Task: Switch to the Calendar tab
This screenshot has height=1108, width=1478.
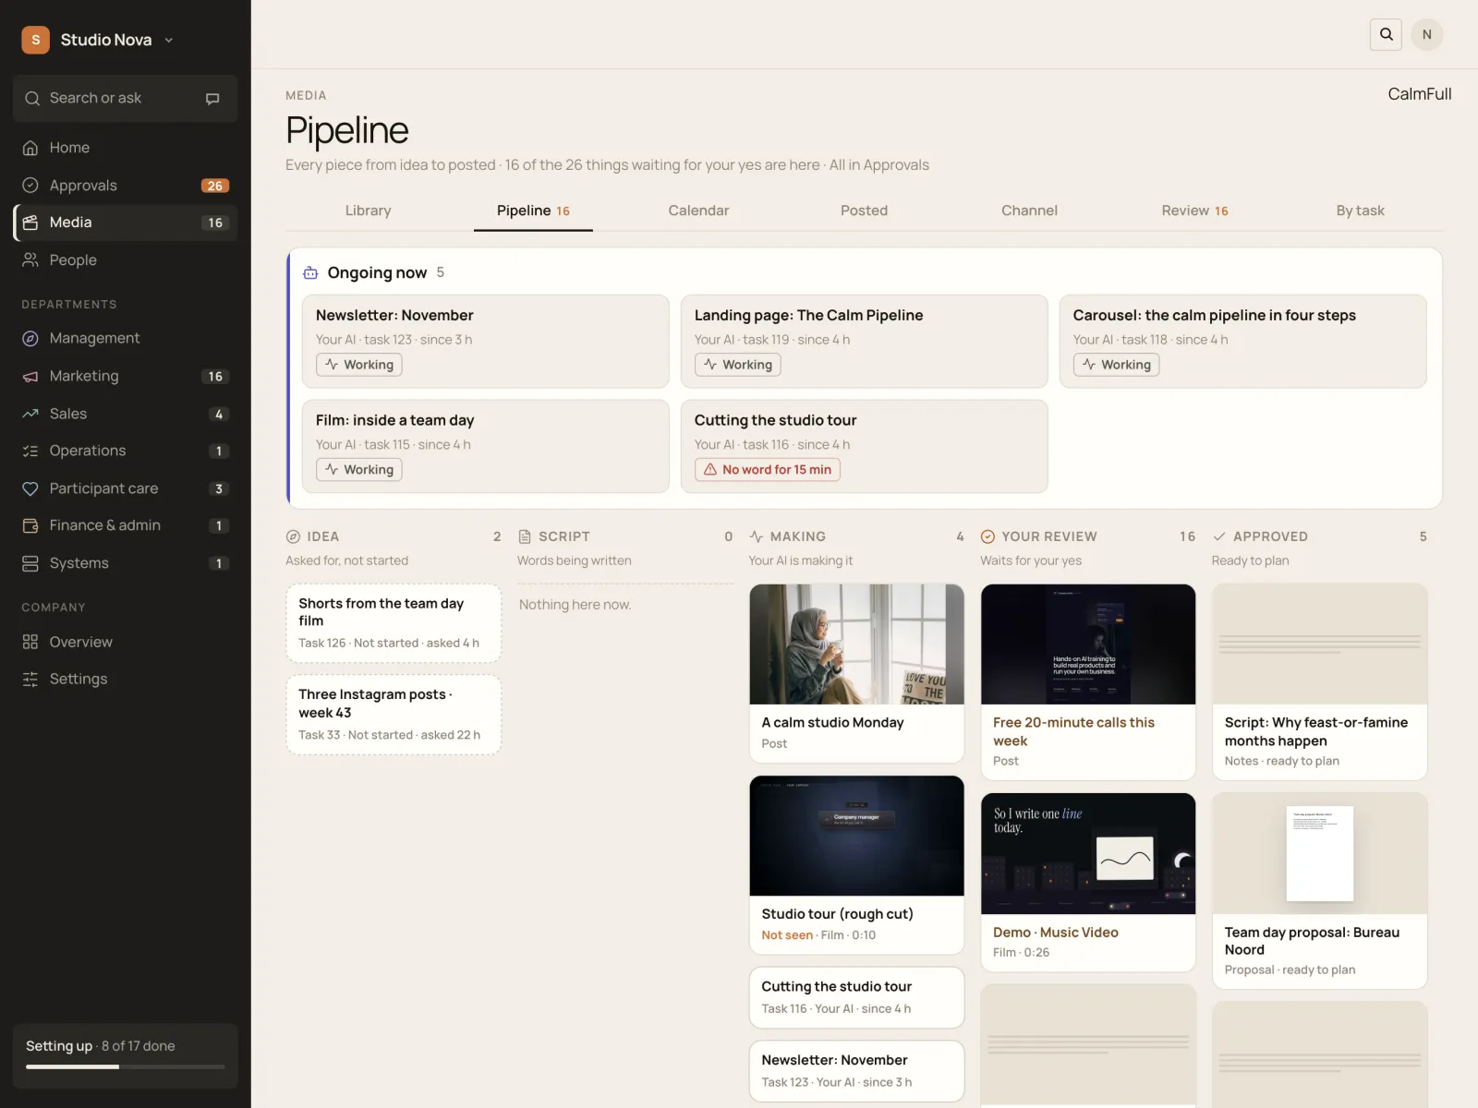Action: [x=698, y=211]
